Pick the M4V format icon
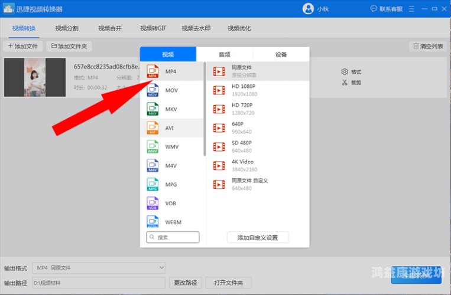 pos(153,166)
